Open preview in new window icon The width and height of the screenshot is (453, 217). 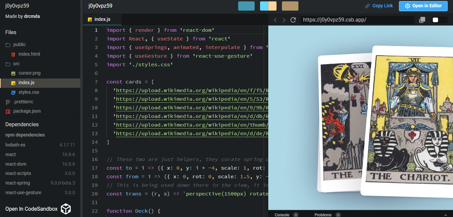coord(422,20)
